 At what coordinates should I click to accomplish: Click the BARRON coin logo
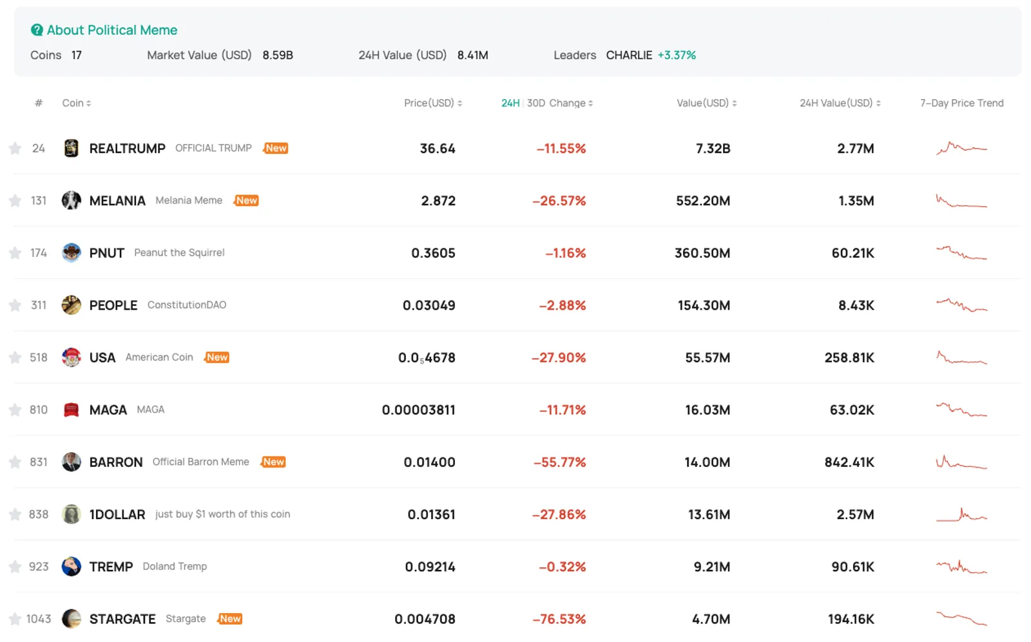[x=72, y=462]
